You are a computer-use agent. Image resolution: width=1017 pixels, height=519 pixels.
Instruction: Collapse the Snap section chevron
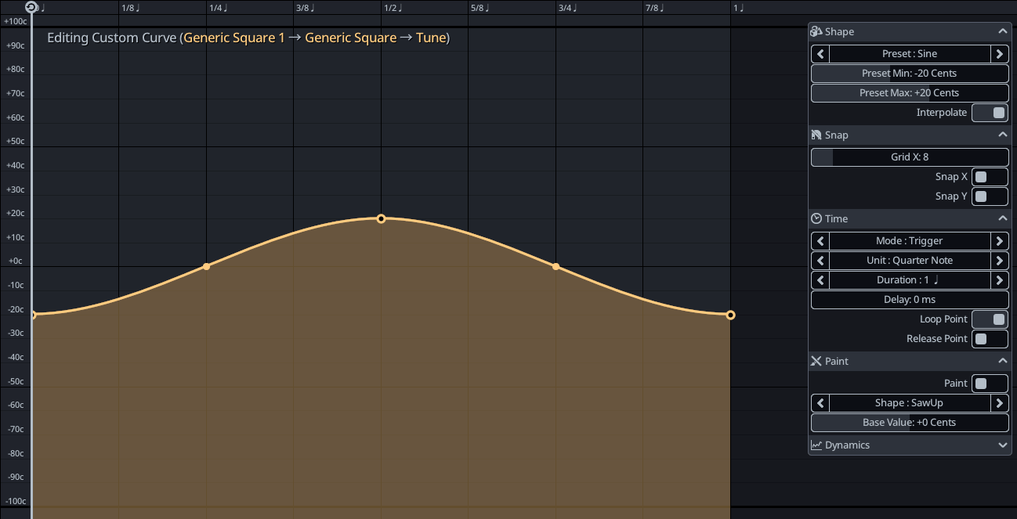coord(1002,135)
